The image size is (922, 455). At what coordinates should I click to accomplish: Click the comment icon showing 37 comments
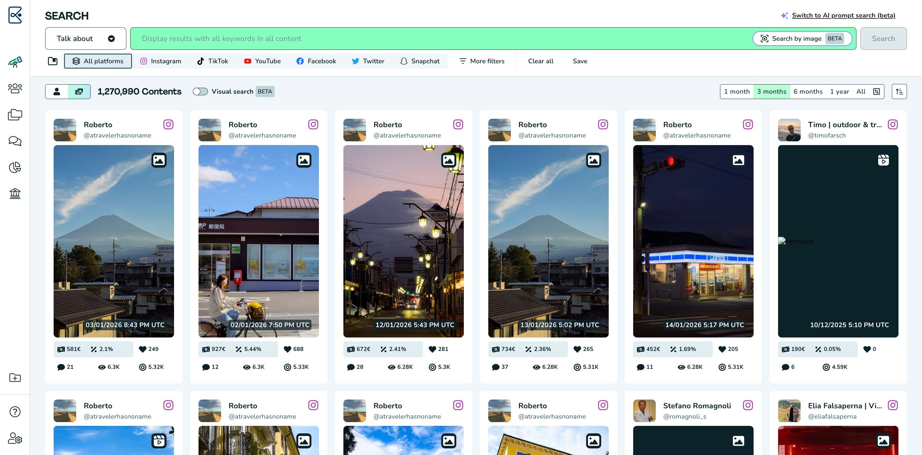click(496, 367)
